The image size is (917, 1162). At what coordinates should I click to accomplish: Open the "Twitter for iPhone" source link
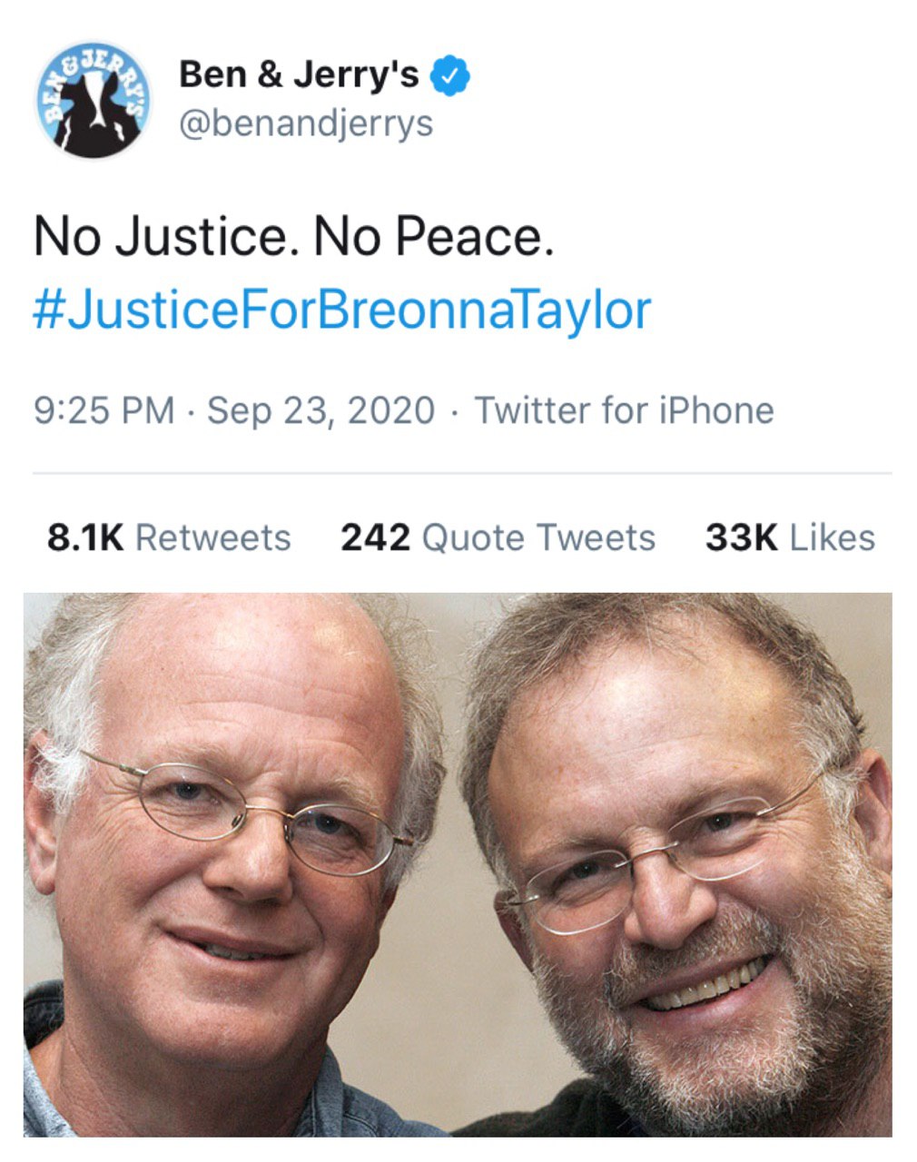coord(625,410)
